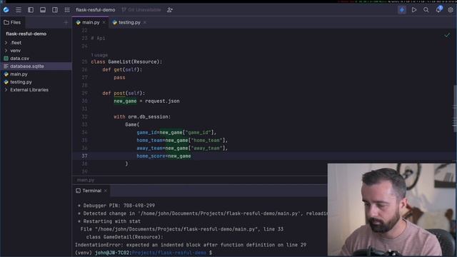Click the plus icon in Files panel

coord(66,22)
